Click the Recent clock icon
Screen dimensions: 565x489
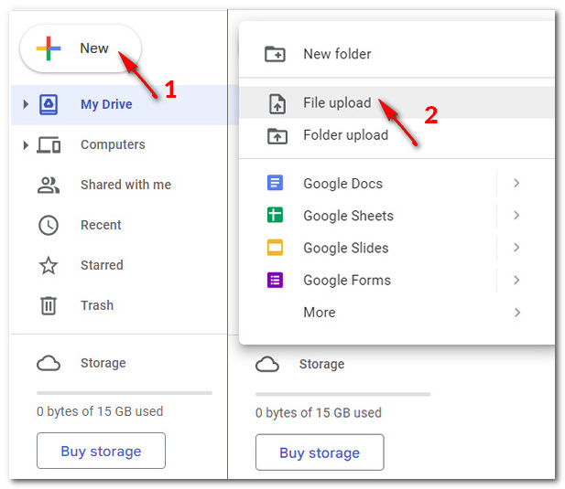pyautogui.click(x=49, y=226)
